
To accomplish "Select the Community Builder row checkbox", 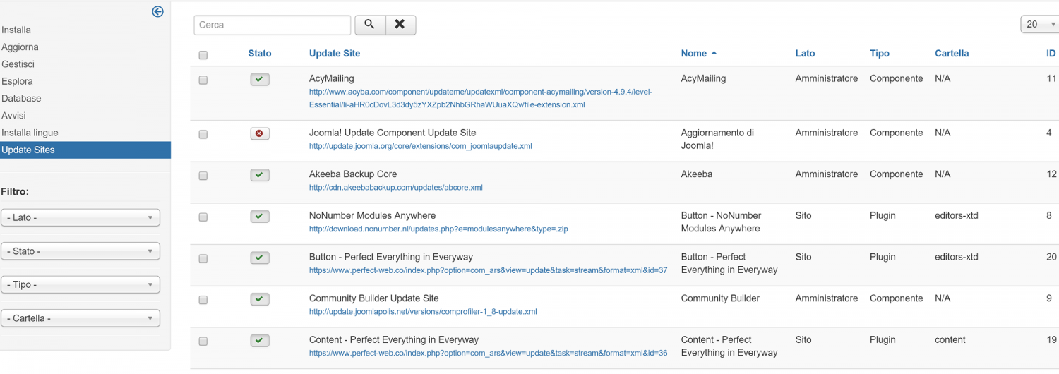I will pyautogui.click(x=203, y=300).
